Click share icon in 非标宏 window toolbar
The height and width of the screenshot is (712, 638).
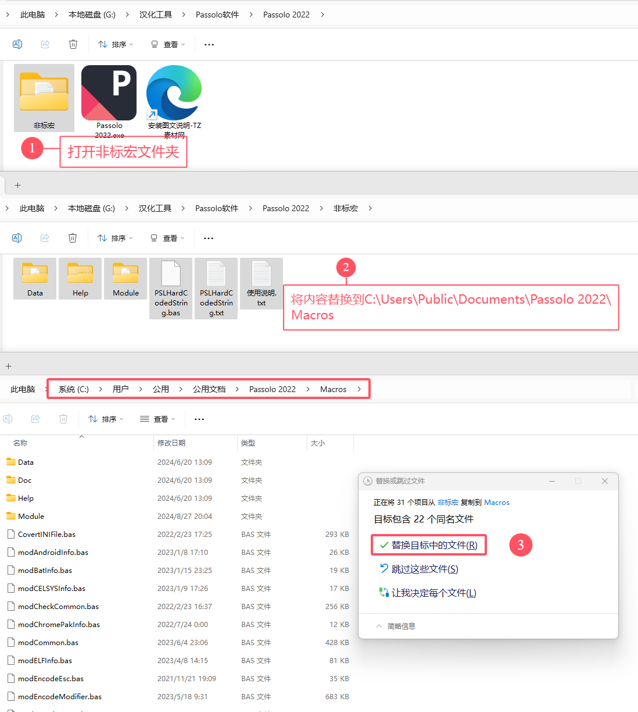point(45,238)
